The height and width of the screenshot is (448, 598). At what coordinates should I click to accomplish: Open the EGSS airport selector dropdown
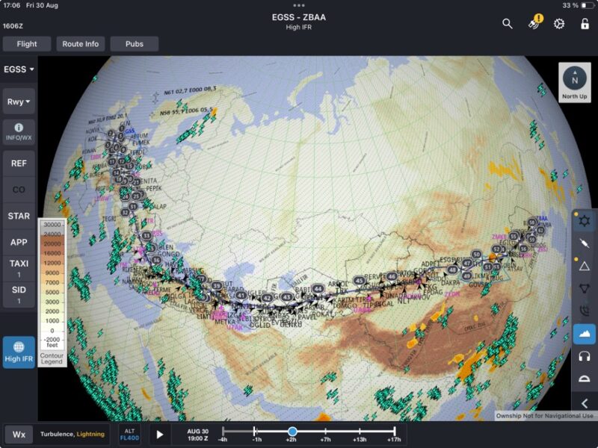18,69
